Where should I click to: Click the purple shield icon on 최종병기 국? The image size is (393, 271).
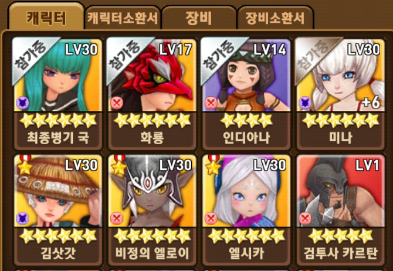tap(22, 103)
